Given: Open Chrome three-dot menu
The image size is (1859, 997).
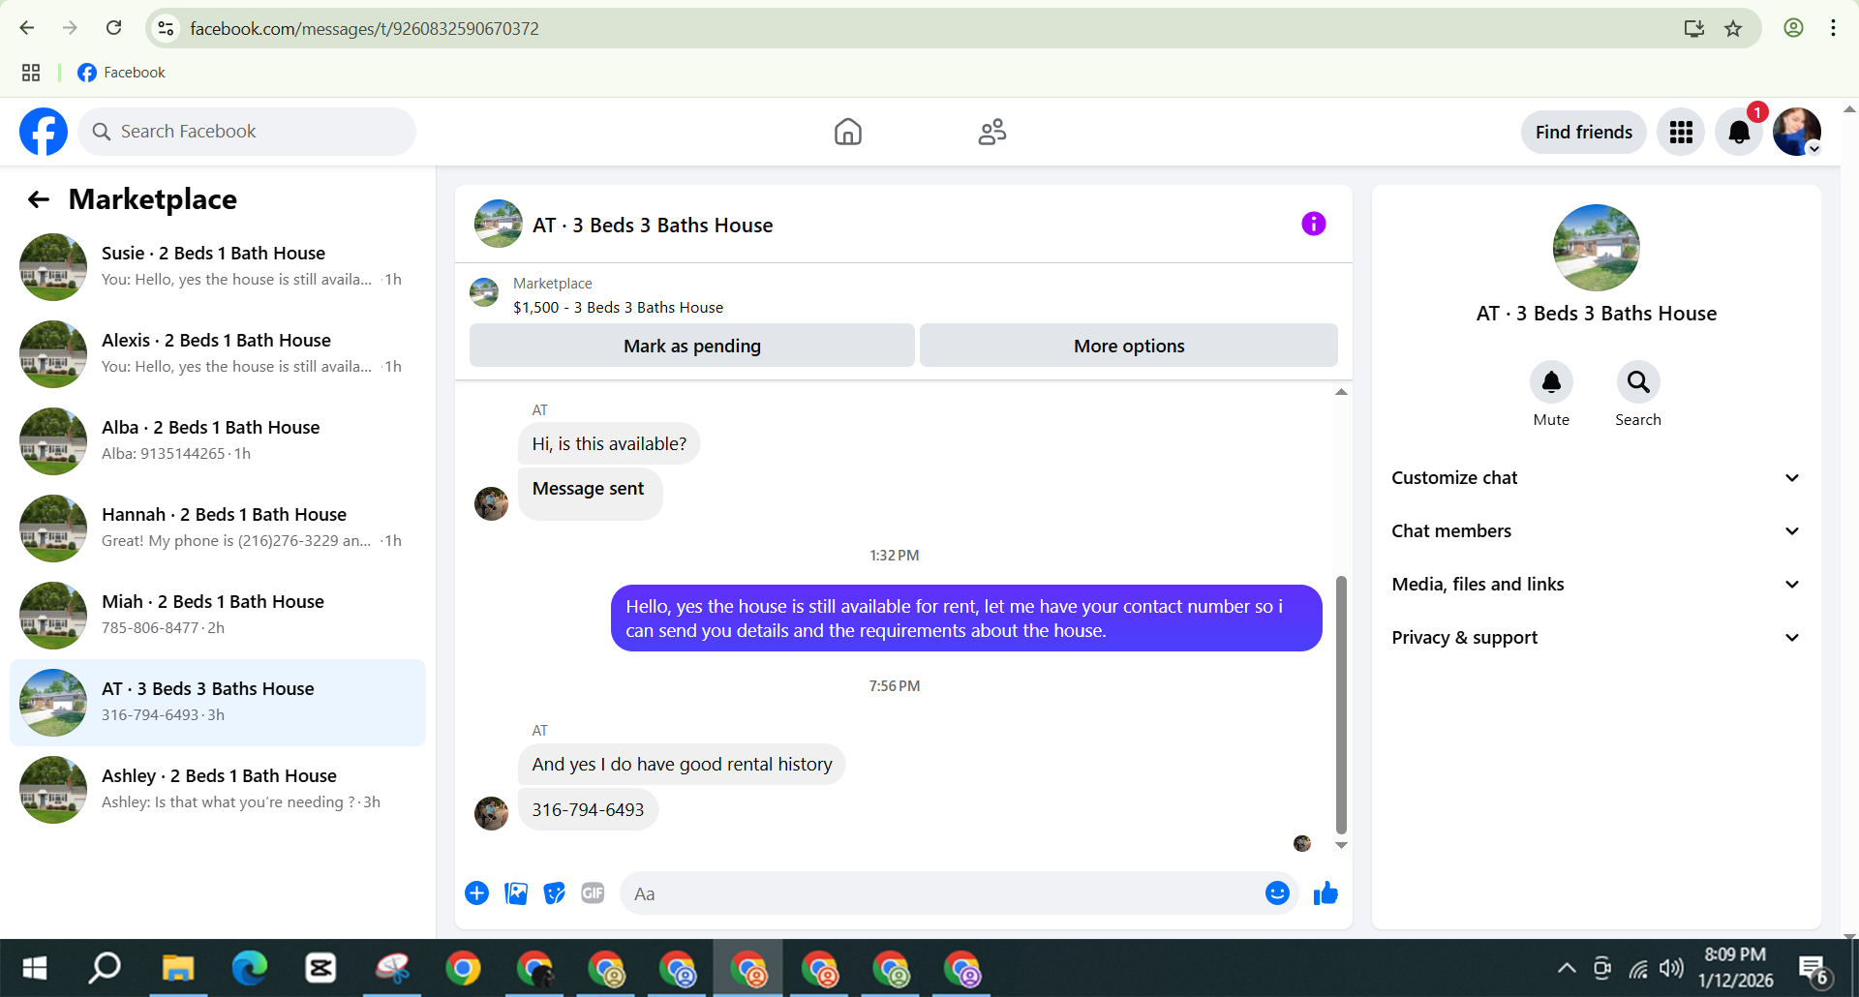Looking at the screenshot, I should (x=1833, y=28).
